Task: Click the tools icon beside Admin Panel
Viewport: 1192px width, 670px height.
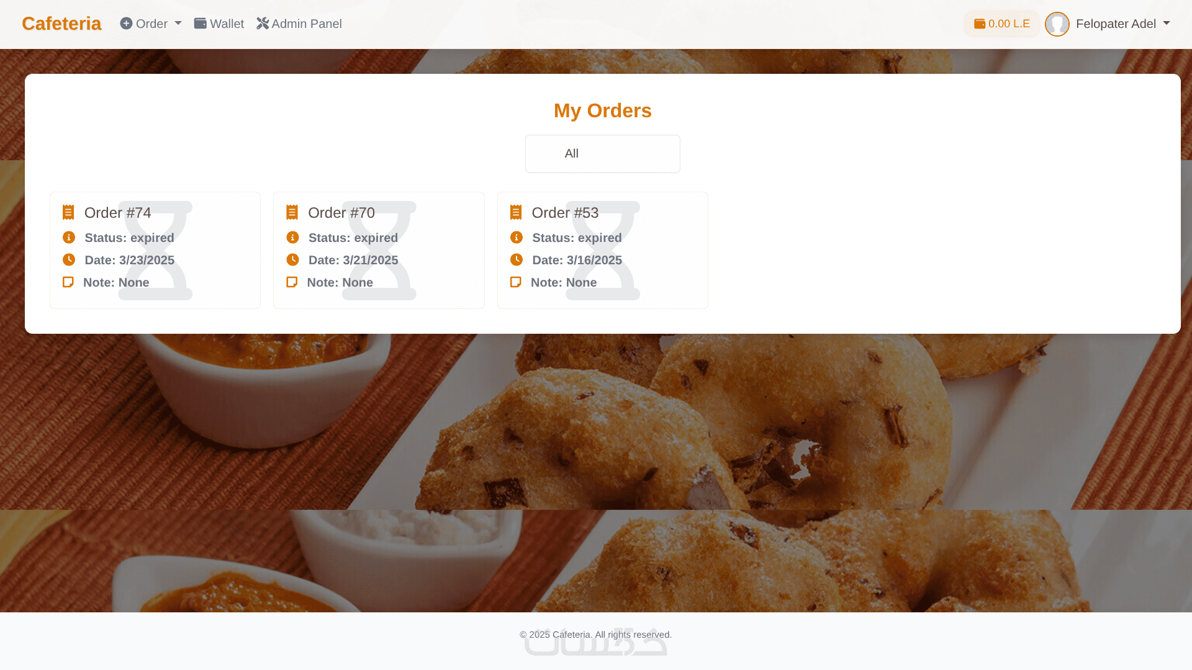Action: [x=263, y=24]
